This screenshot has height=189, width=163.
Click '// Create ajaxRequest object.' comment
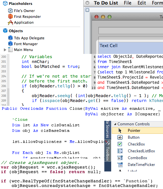tap(40, 163)
